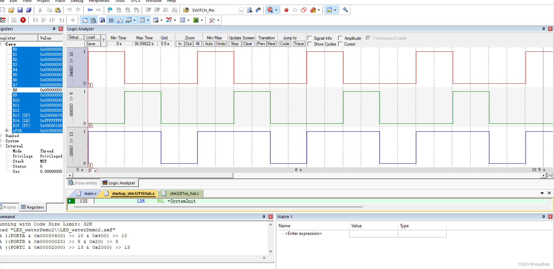Enable the Amplitude checkbox
Screen dimensions: 554x269
click(340, 38)
